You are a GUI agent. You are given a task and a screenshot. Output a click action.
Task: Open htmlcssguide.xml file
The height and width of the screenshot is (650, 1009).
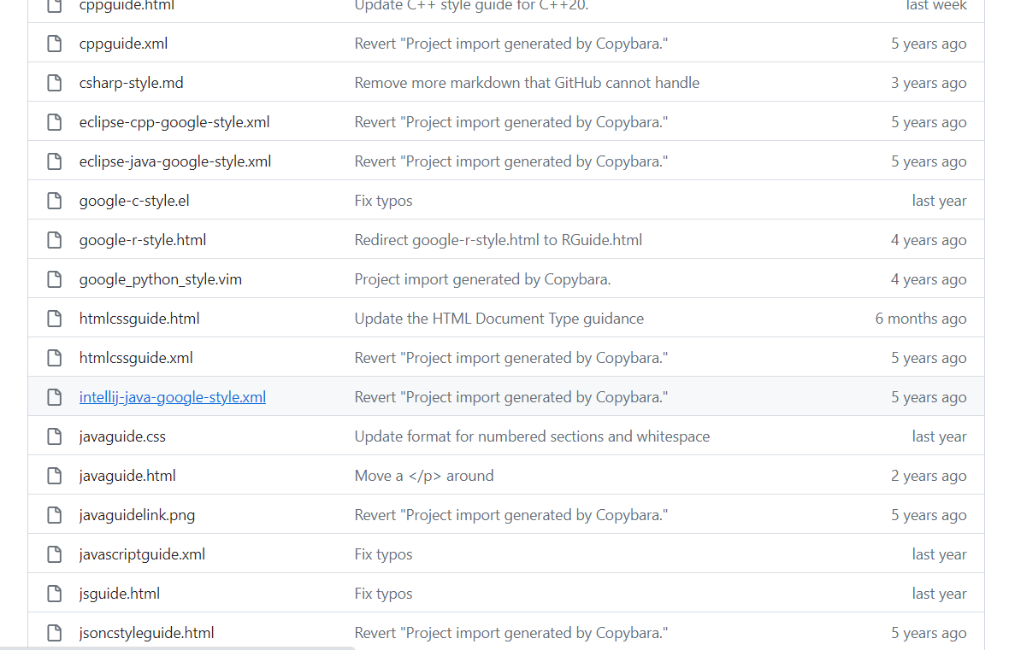tap(136, 358)
